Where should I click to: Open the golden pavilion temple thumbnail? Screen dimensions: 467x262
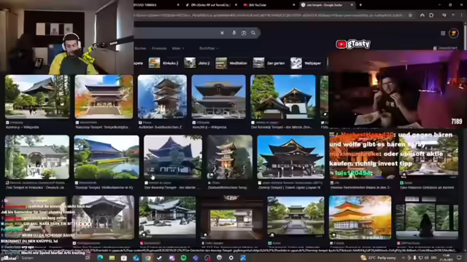360,217
